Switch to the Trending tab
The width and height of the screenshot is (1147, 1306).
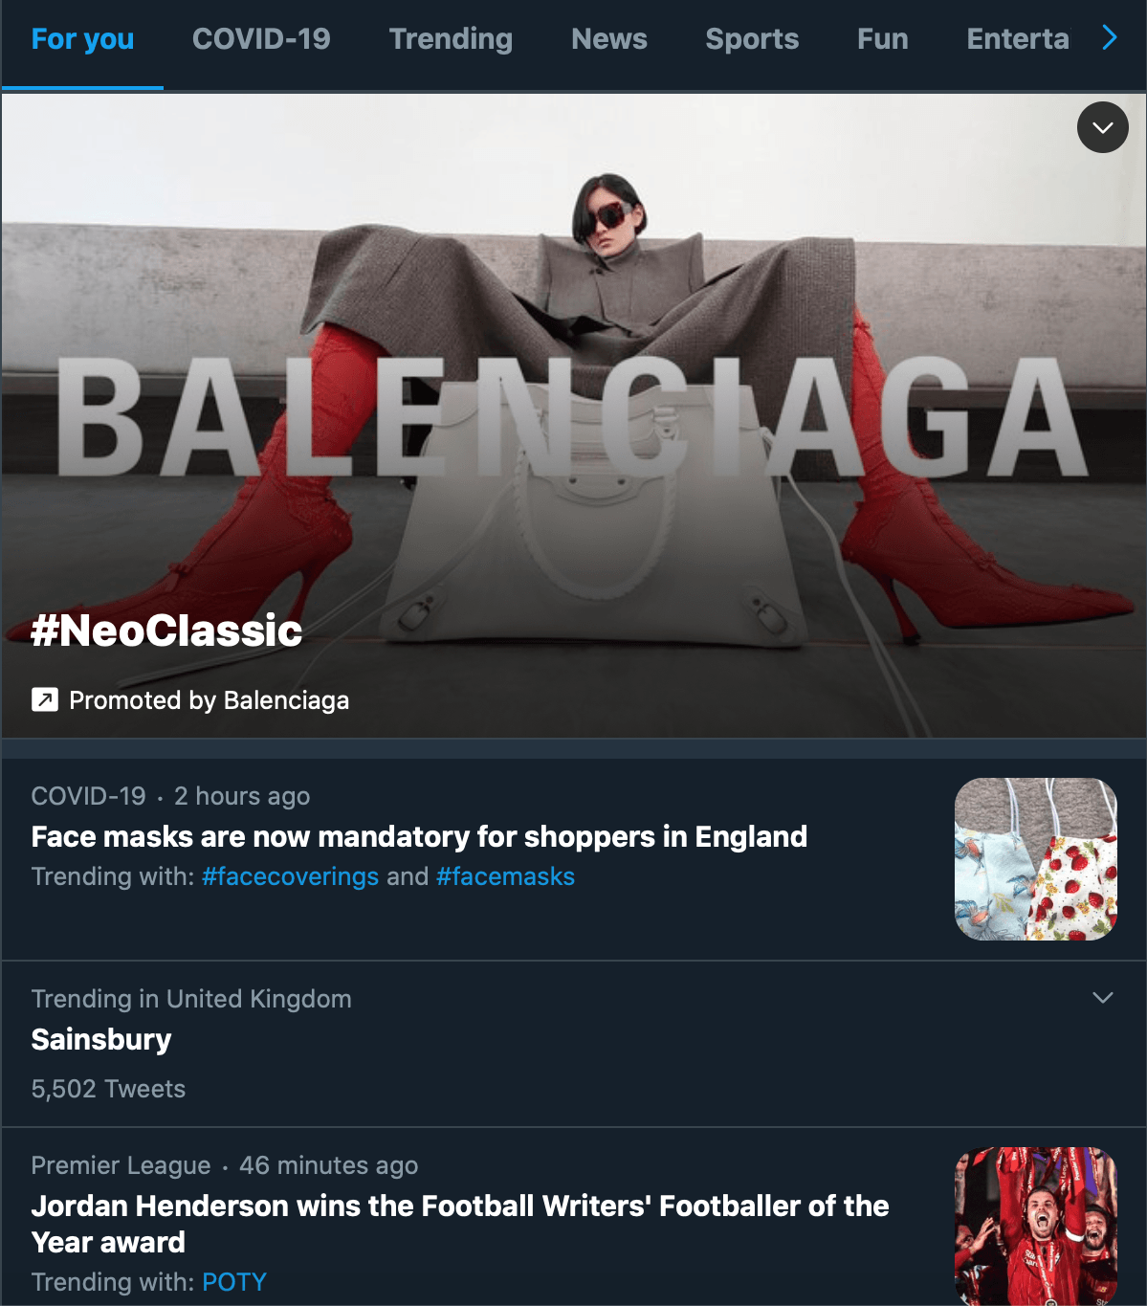coord(451,39)
